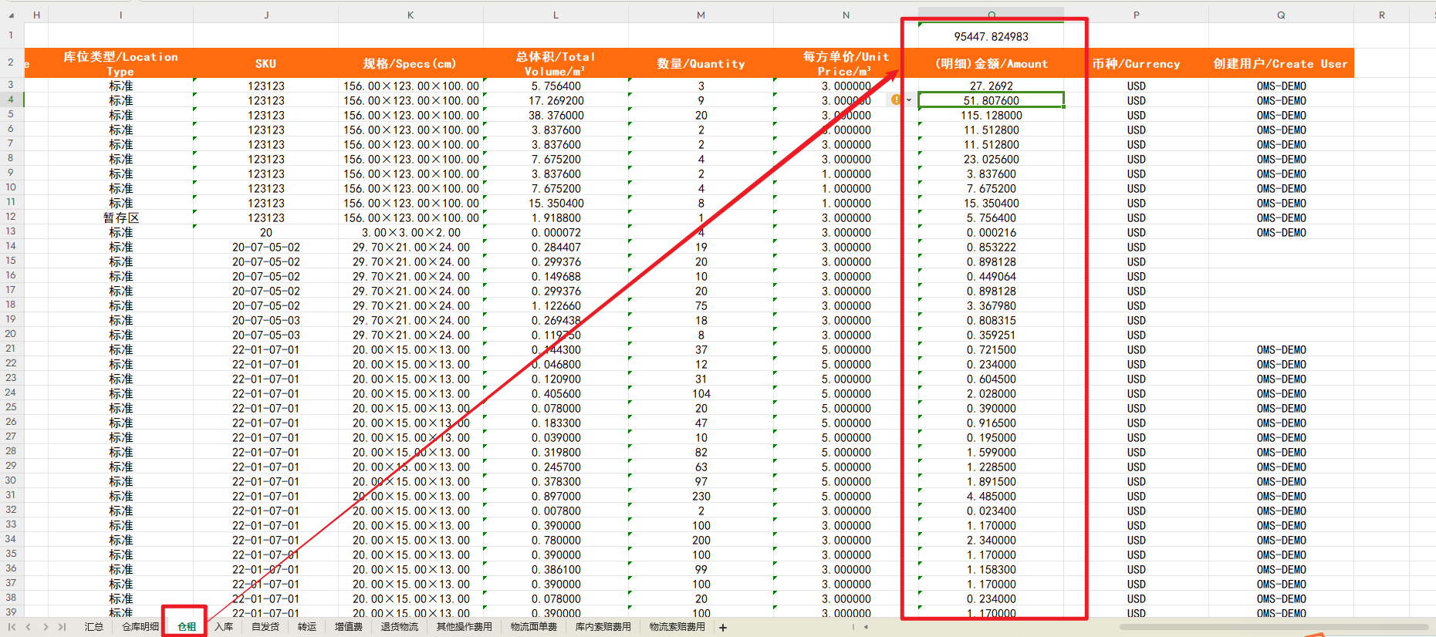Image resolution: width=1436 pixels, height=637 pixels.
Task: Go to previous sheet tab arrow
Action: click(x=28, y=627)
